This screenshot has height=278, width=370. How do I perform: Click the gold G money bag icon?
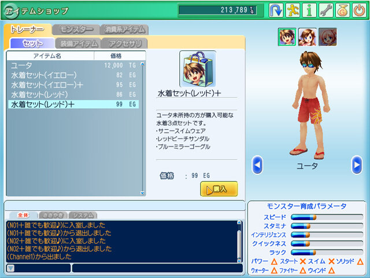coord(343,10)
